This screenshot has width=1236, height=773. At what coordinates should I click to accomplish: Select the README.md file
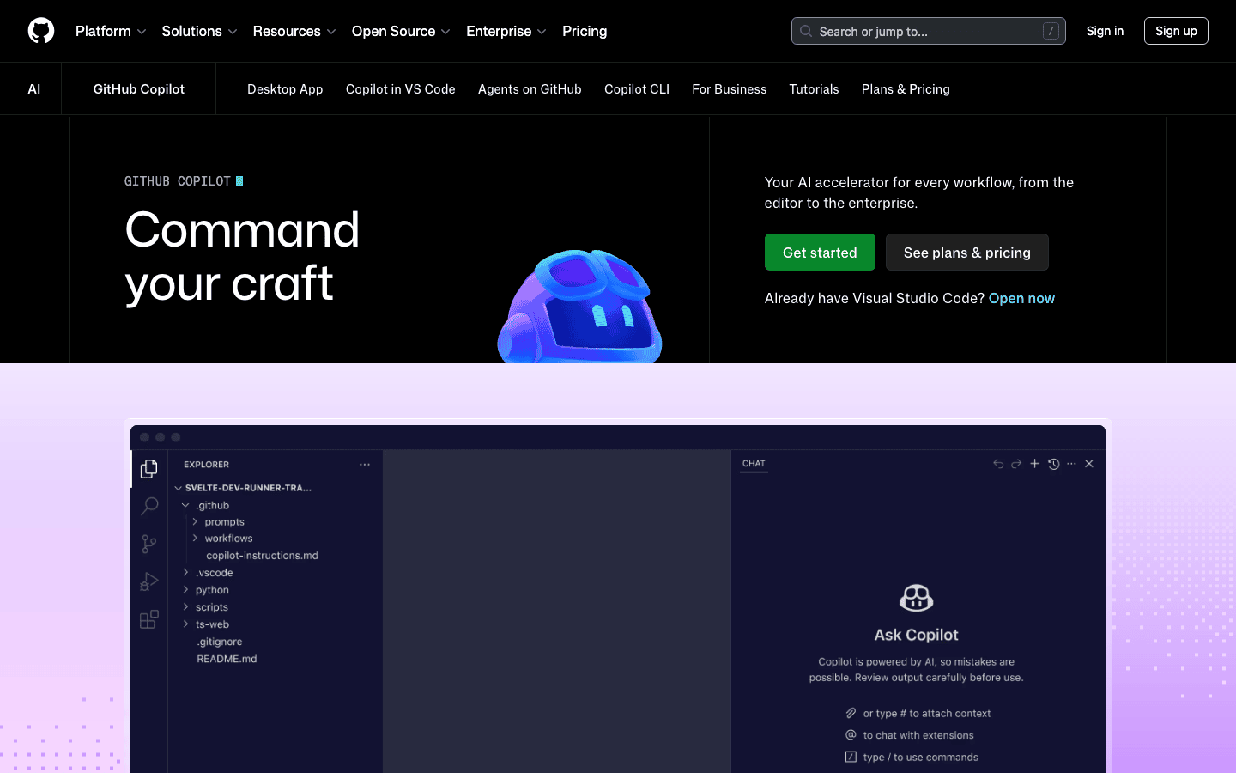(227, 659)
